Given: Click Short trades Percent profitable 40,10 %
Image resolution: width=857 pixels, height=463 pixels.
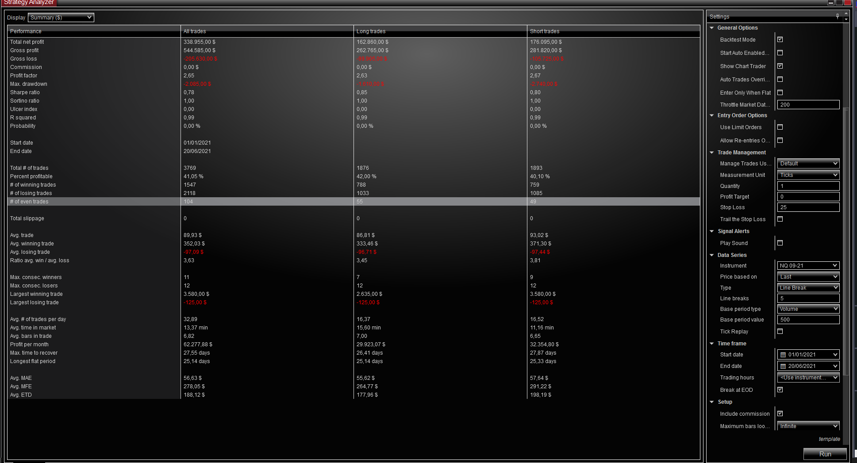Looking at the screenshot, I should [x=540, y=176].
